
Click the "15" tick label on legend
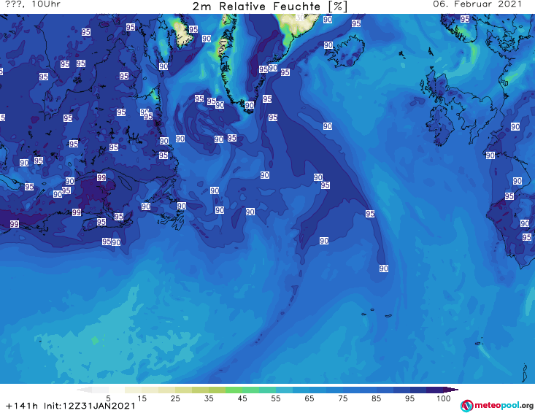click(142, 398)
